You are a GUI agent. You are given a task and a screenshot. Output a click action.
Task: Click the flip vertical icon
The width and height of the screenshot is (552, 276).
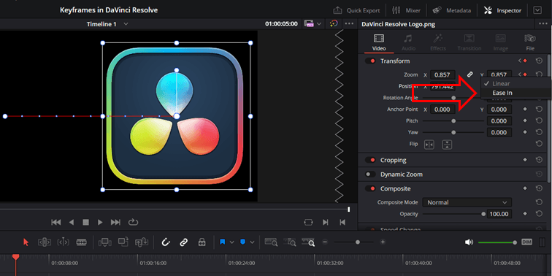coord(447,145)
